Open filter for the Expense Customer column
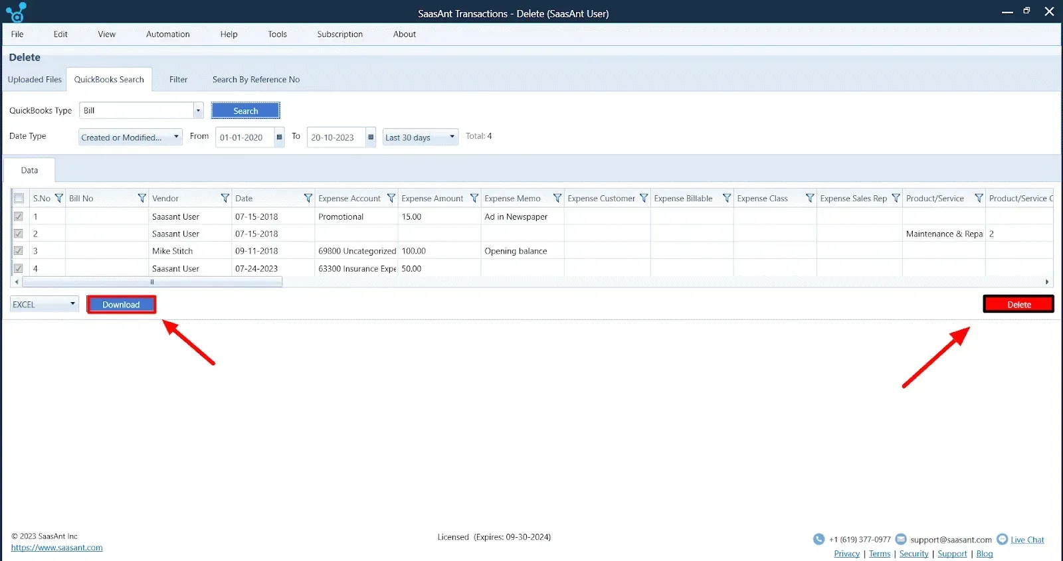1063x561 pixels. 643,198
